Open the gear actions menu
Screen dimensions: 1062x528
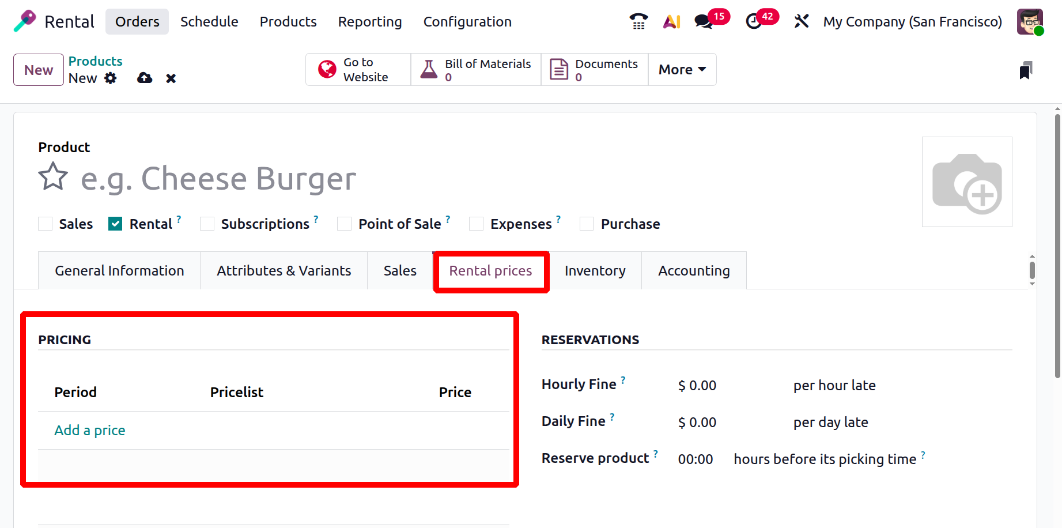click(111, 78)
